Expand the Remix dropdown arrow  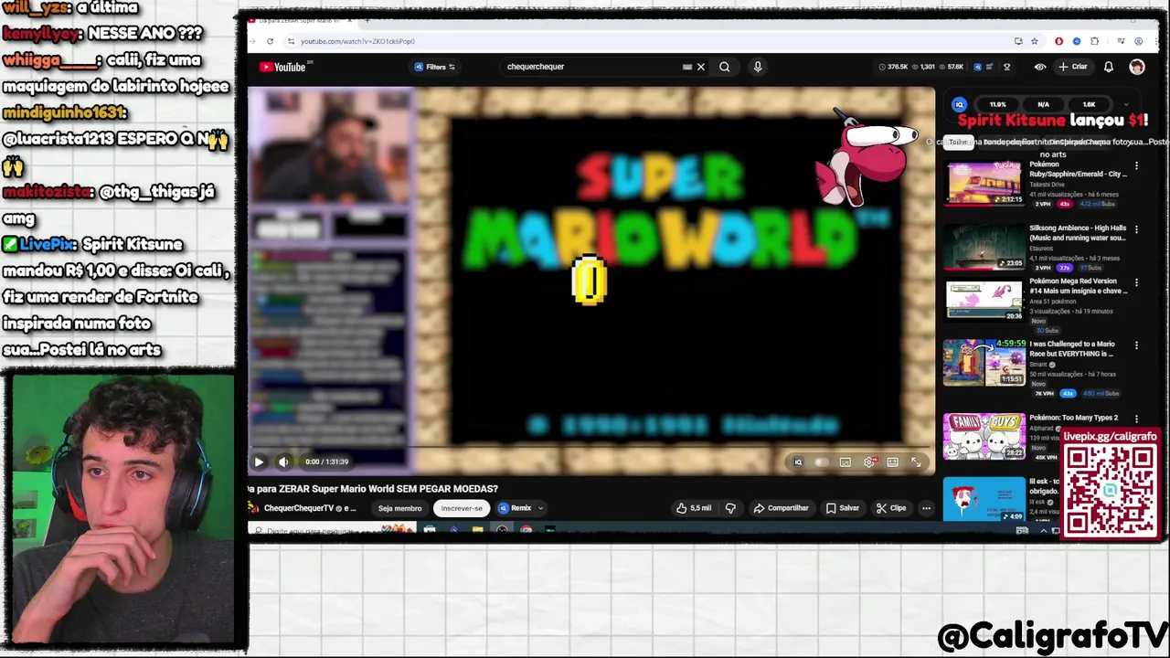coord(540,508)
